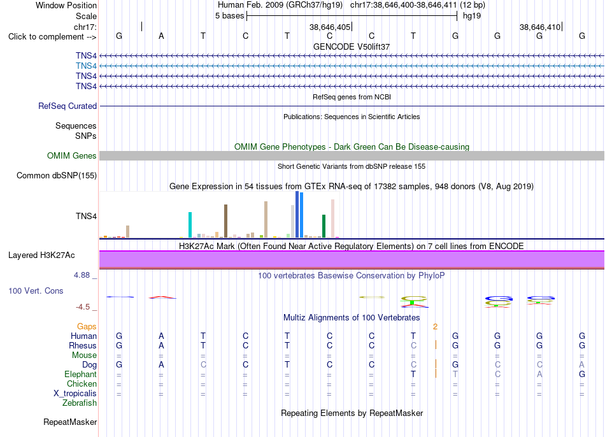Viewport: 605px width, 437px height.
Task: Click the grey OMIM Genes bar
Action: coord(352,155)
